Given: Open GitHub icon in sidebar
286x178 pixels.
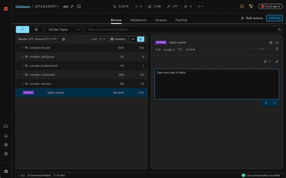Looking at the screenshot, I should coord(6,171).
